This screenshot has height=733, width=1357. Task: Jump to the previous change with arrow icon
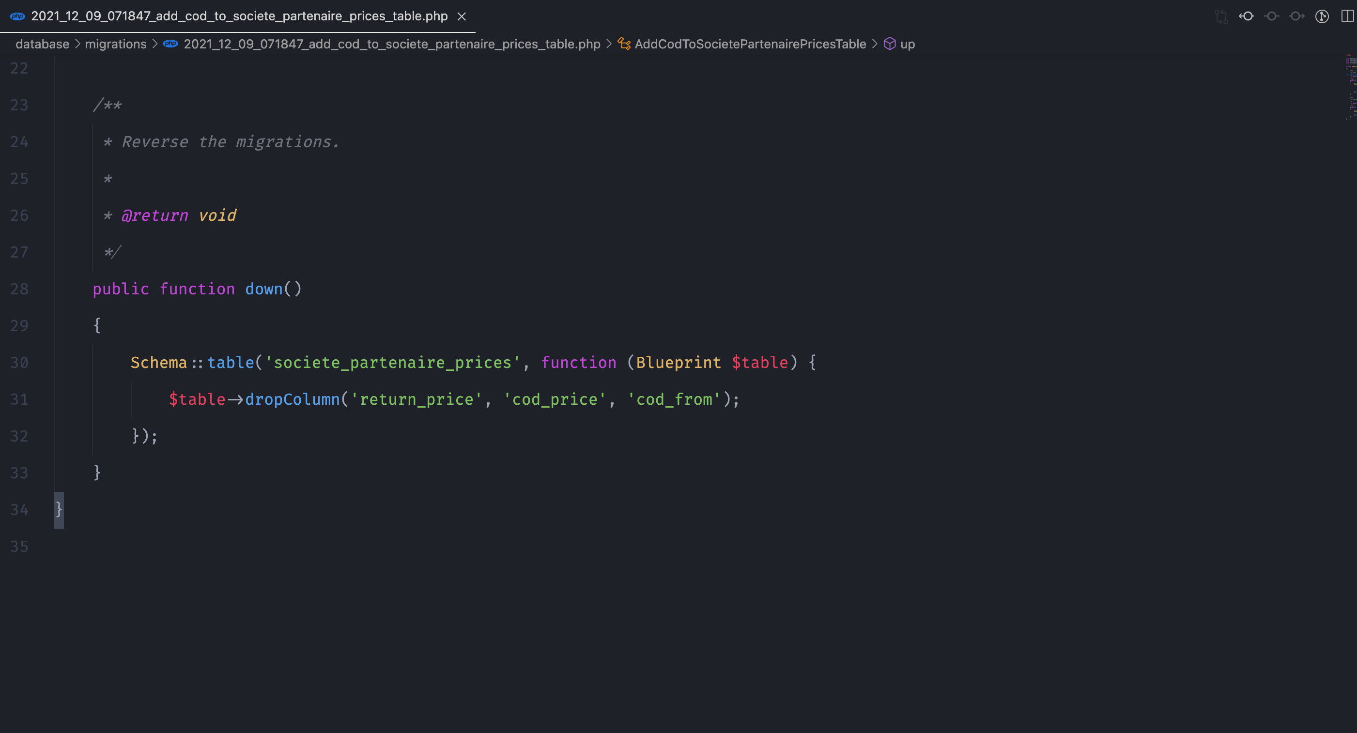pos(1247,16)
